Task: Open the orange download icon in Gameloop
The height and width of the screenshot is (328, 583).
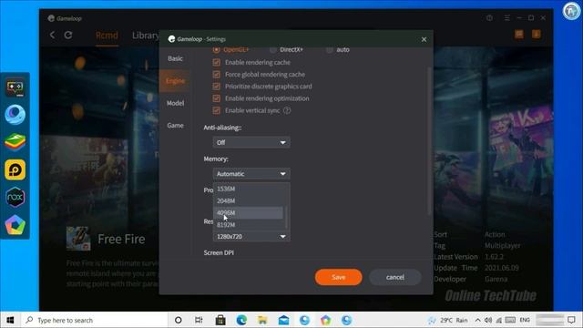Action: [x=537, y=35]
